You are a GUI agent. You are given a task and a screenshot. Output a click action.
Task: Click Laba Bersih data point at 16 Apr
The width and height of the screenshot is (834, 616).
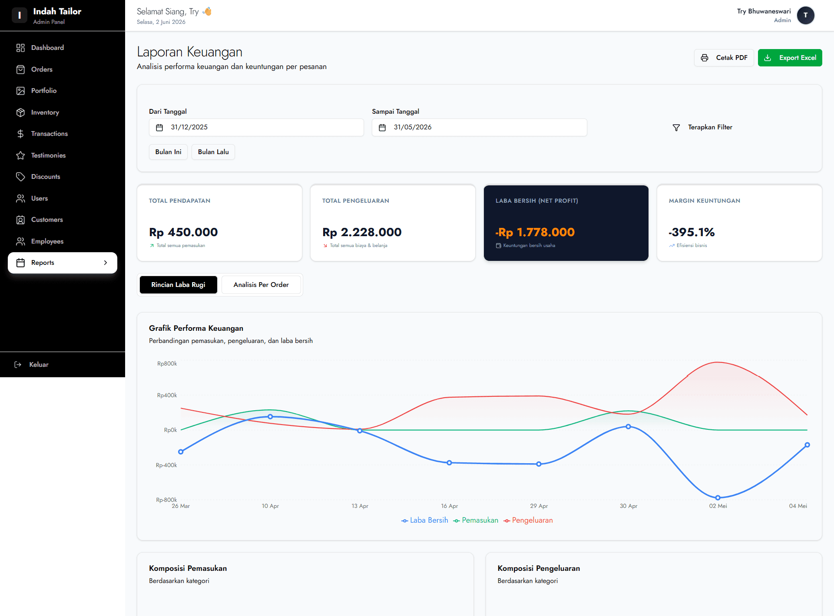tap(449, 463)
